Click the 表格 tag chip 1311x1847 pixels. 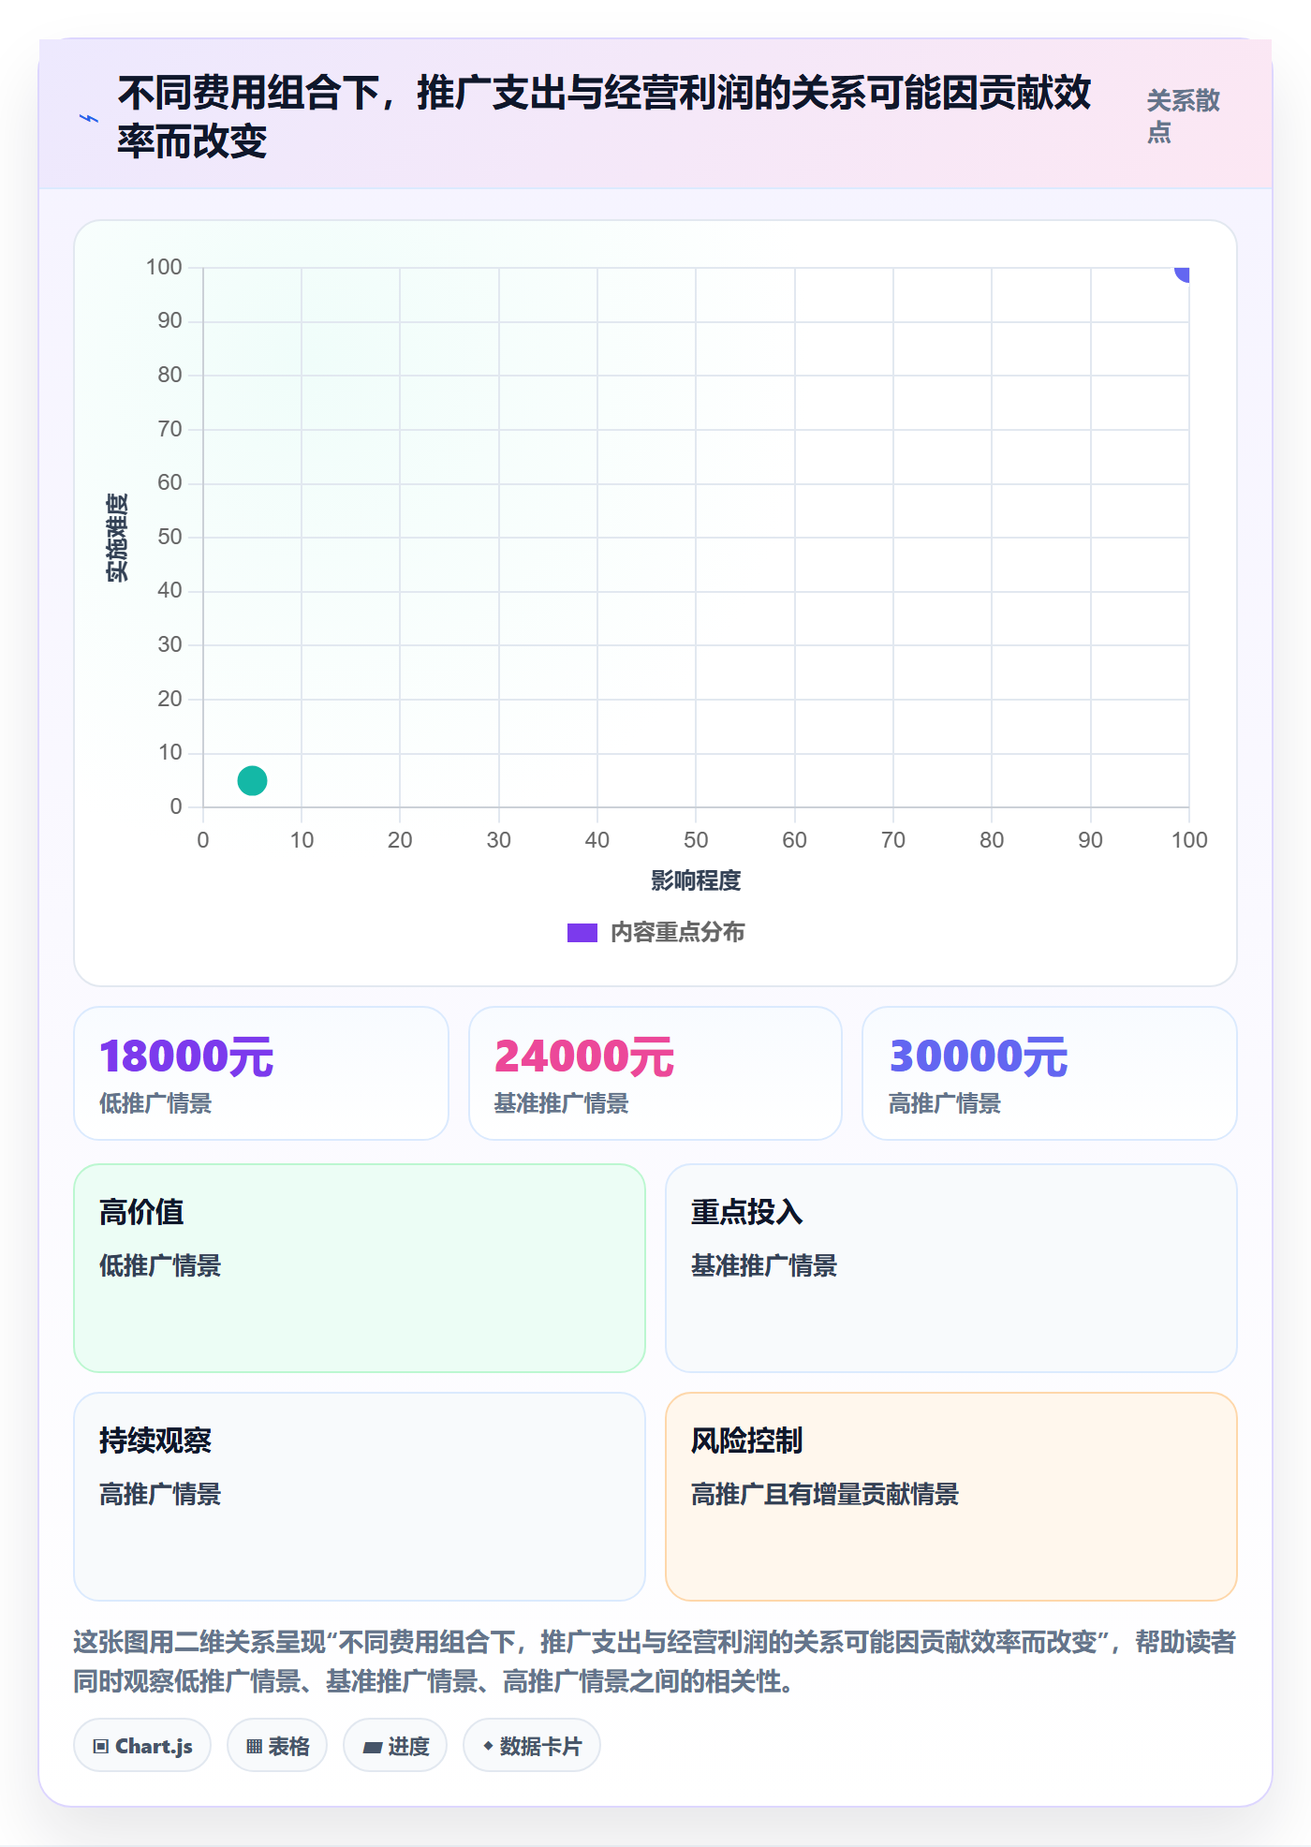pyautogui.click(x=277, y=1746)
